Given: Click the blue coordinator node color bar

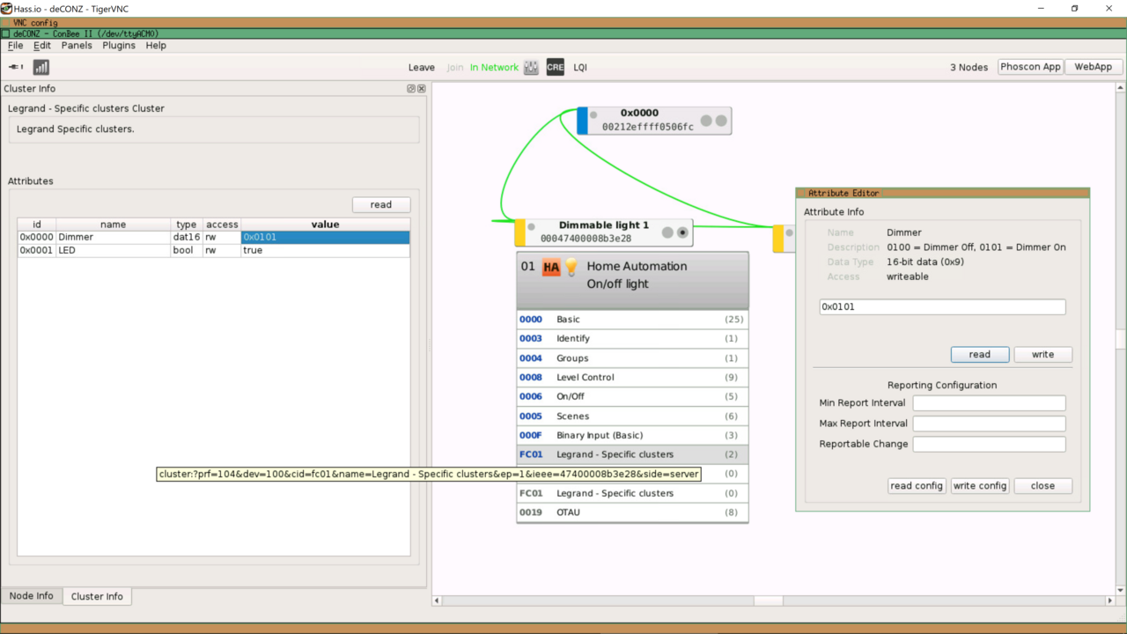Looking at the screenshot, I should coord(582,121).
